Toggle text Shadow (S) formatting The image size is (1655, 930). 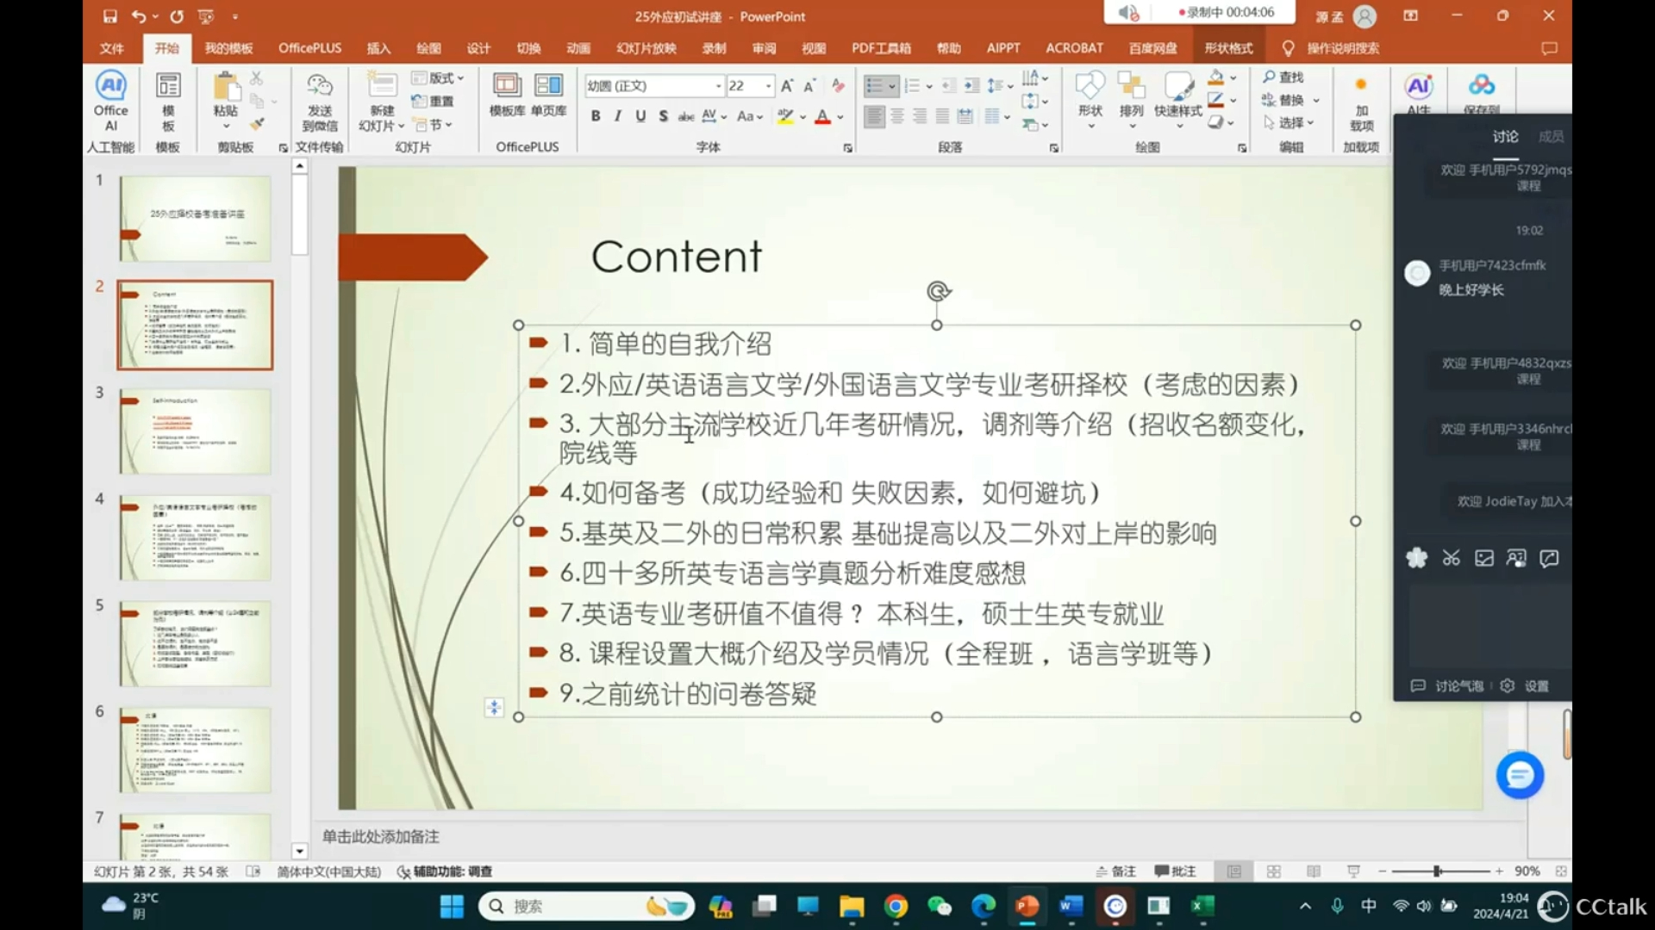663,116
